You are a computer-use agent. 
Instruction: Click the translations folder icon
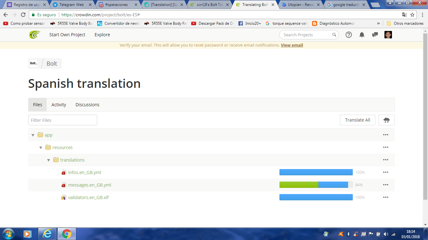click(x=56, y=160)
